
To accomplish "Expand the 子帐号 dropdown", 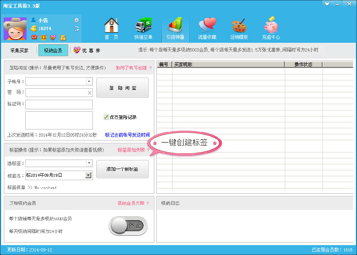I will coord(89,82).
